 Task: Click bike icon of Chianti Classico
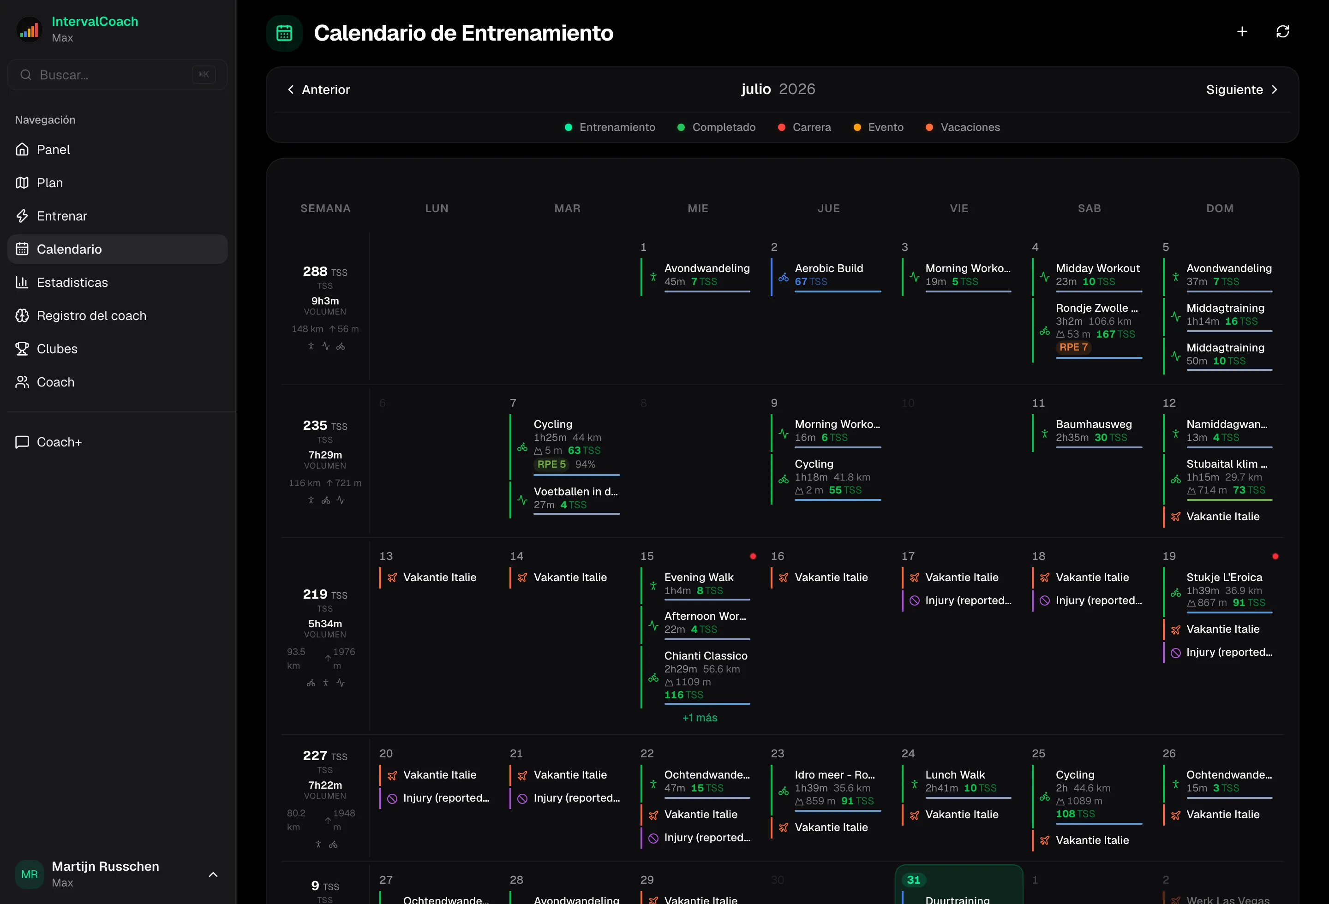653,678
